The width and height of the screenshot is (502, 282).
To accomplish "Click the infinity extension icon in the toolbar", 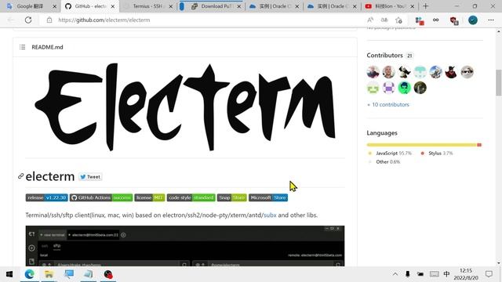I will [x=435, y=20].
